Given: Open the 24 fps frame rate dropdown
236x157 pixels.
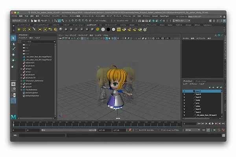Looking at the screenshot, I should (x=193, y=130).
